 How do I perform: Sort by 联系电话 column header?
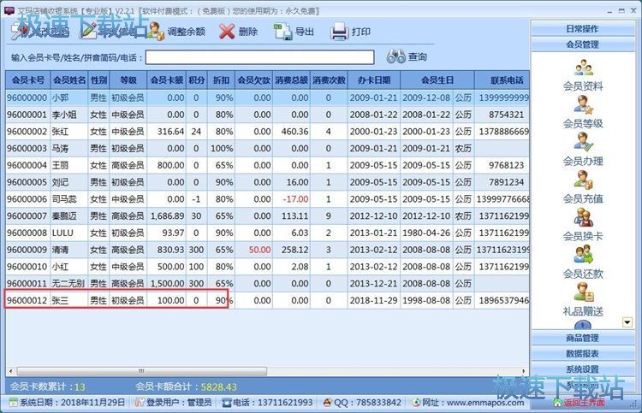click(x=502, y=80)
